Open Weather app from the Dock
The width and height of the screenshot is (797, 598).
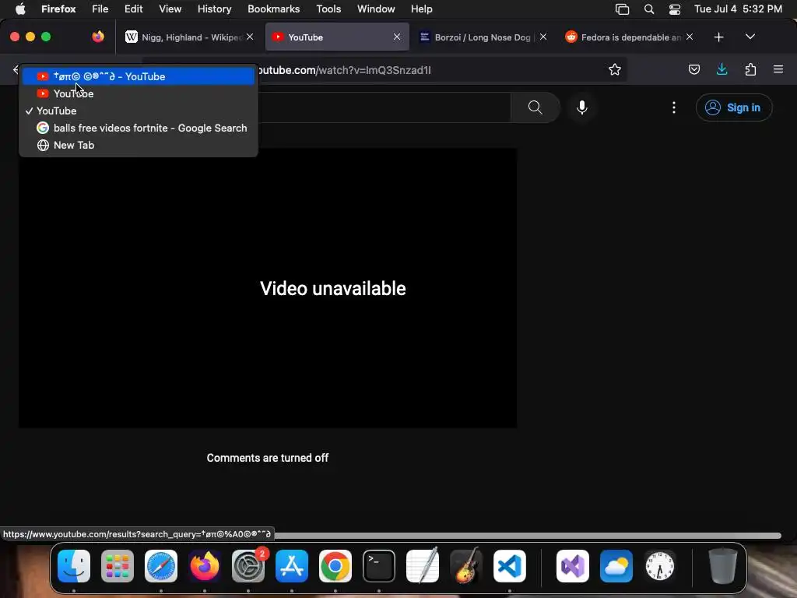coord(616,565)
